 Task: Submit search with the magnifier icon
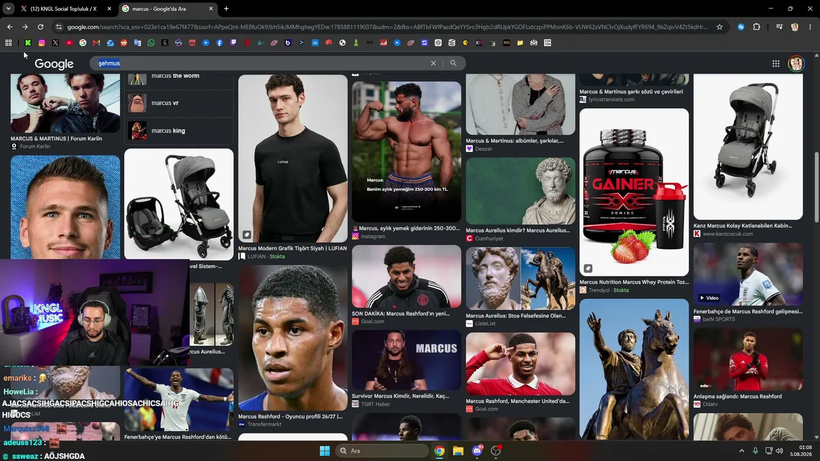[453, 63]
